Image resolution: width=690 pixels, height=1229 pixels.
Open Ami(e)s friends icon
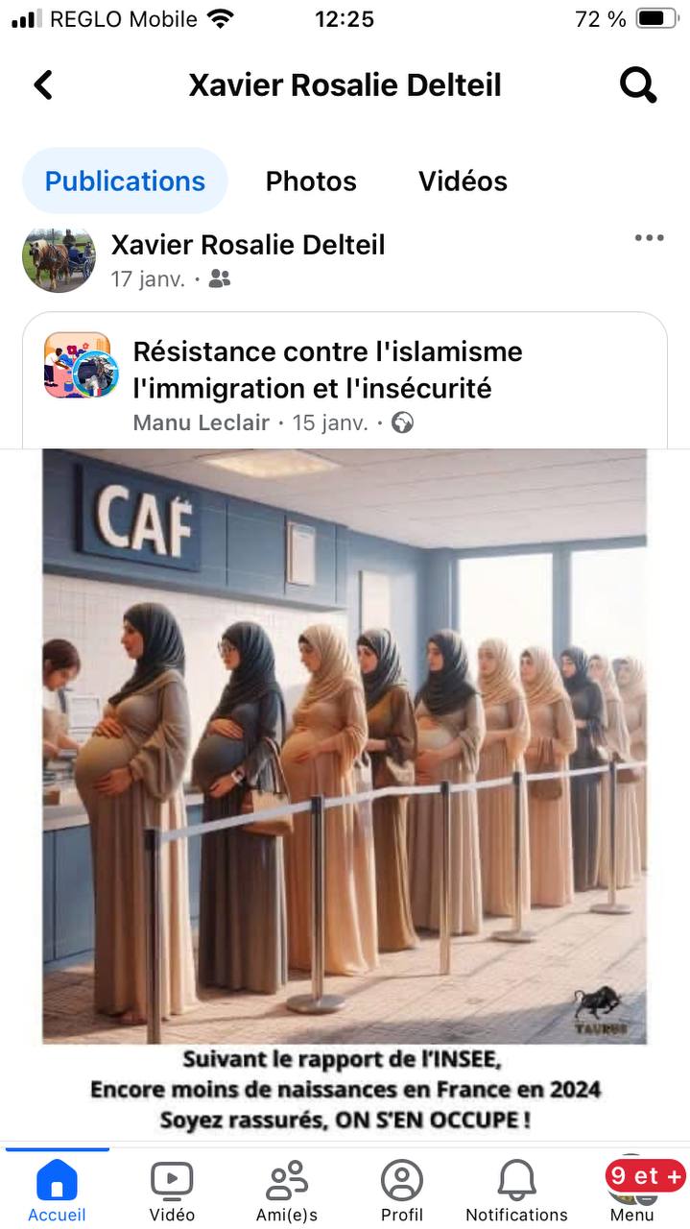coord(287,1191)
